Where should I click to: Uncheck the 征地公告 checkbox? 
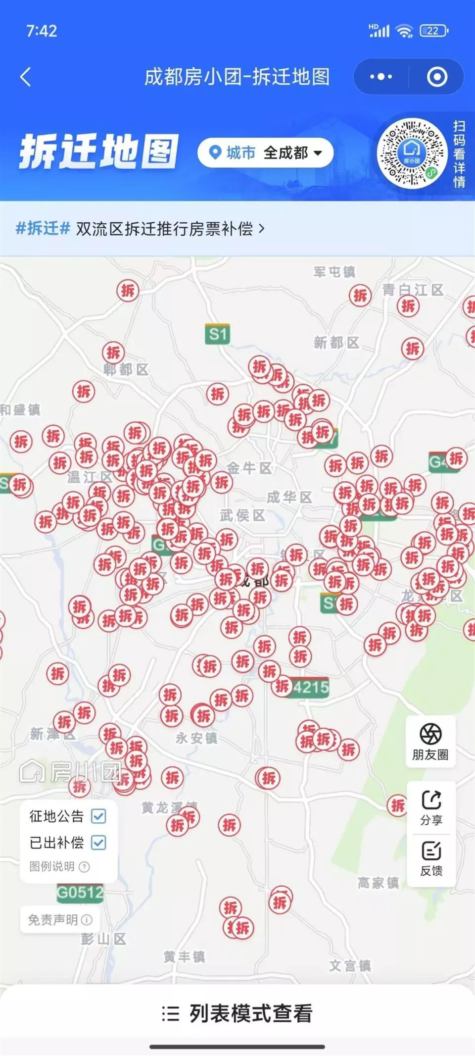pos(98,816)
